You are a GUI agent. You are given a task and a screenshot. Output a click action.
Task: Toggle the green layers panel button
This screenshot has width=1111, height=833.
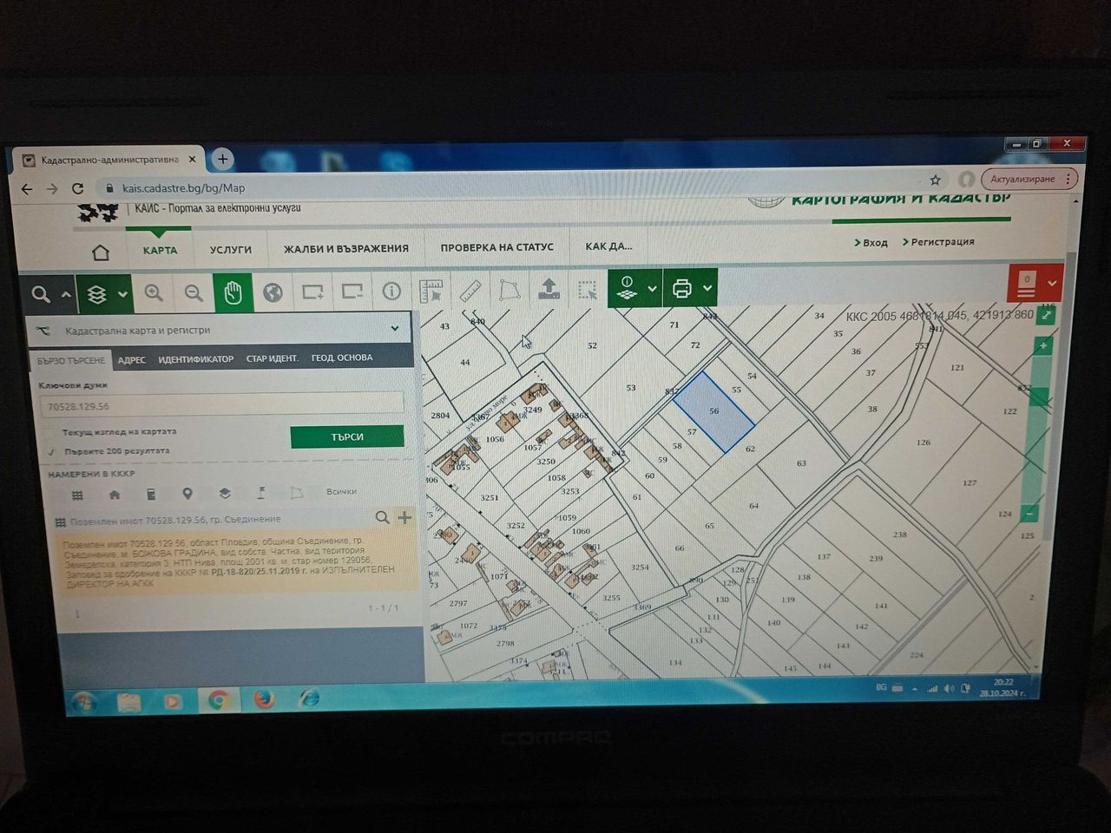103,294
